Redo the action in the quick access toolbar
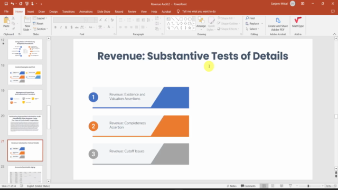 [21, 4]
